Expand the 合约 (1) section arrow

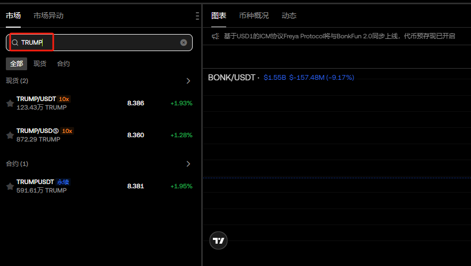(x=188, y=164)
